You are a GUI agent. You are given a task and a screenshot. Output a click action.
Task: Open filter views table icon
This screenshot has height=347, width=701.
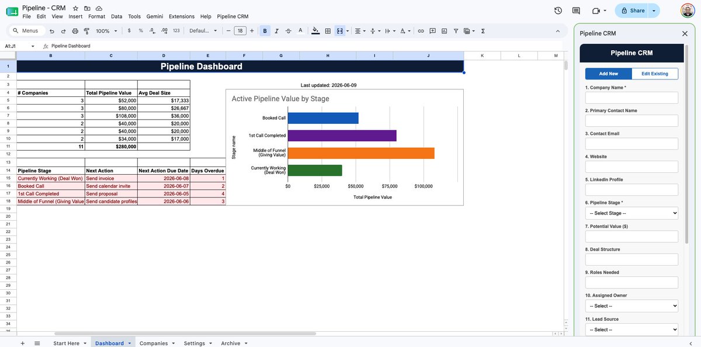coord(469,30)
